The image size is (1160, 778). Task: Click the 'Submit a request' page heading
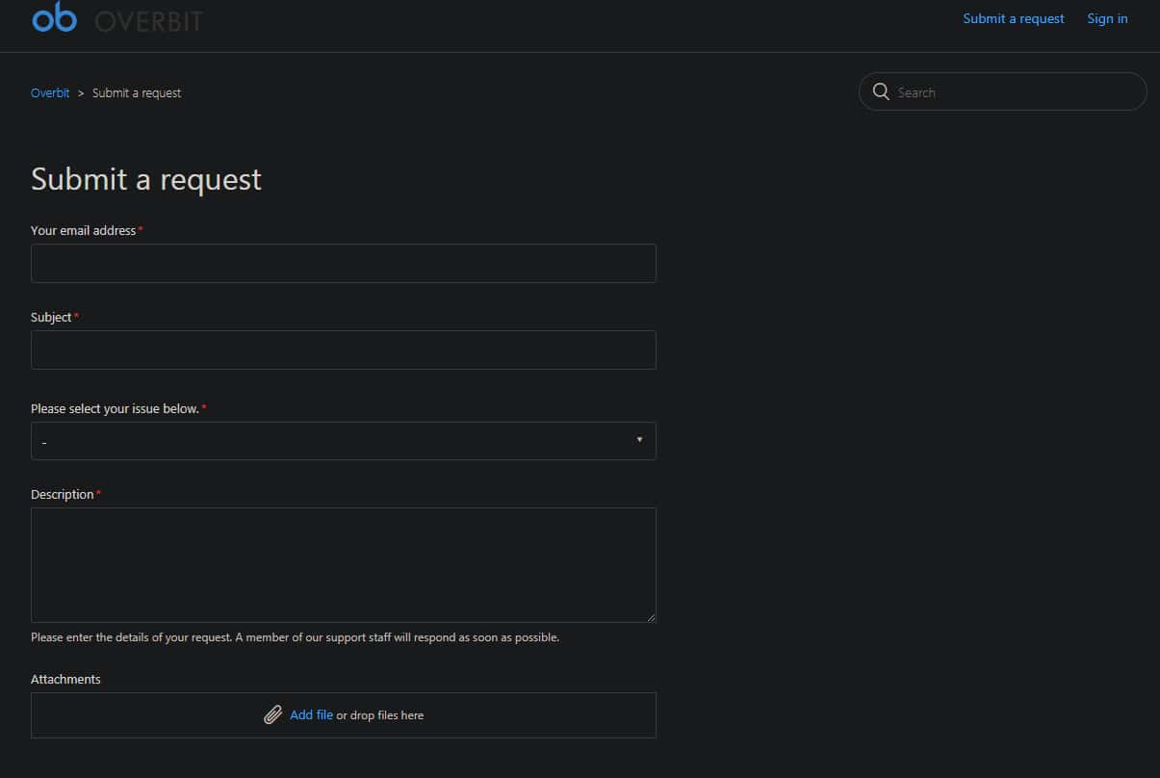[x=146, y=179]
